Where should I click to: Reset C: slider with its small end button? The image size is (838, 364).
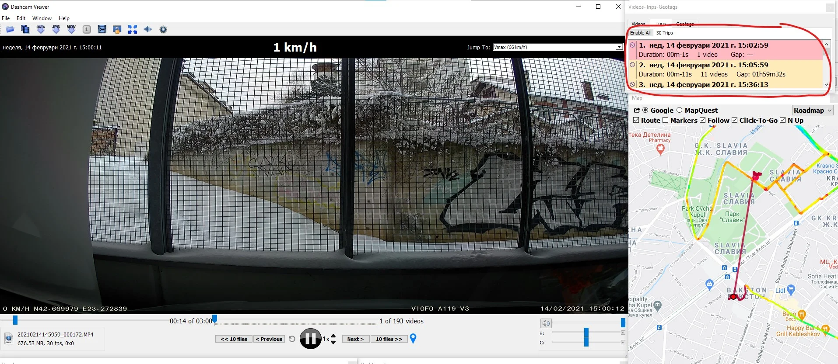[623, 342]
